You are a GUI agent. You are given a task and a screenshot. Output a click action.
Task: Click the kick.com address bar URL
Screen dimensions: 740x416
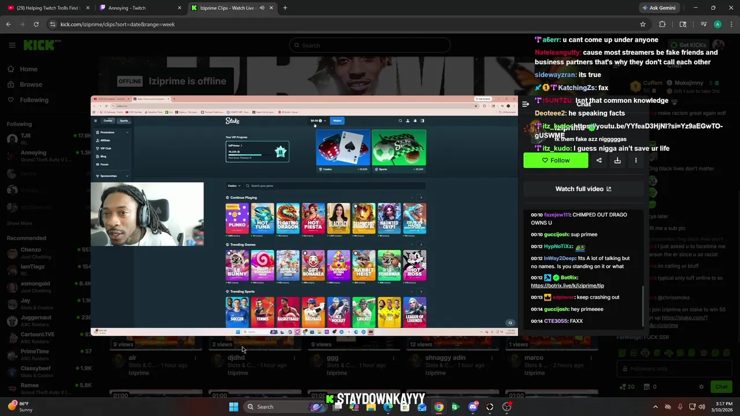(117, 24)
